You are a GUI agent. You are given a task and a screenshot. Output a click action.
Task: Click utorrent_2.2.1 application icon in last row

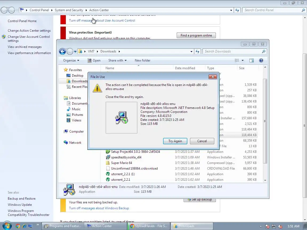click(108, 179)
